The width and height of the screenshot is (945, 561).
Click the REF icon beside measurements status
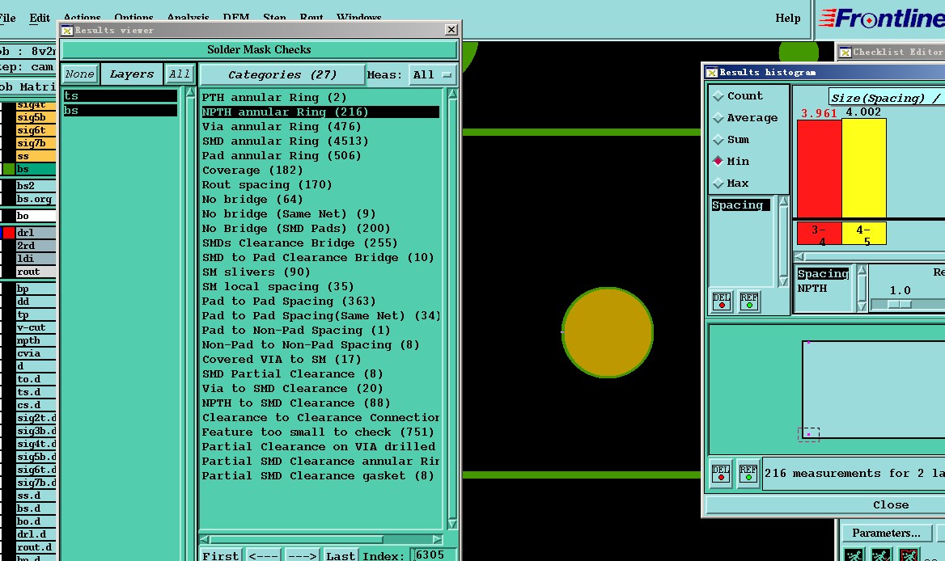point(748,473)
